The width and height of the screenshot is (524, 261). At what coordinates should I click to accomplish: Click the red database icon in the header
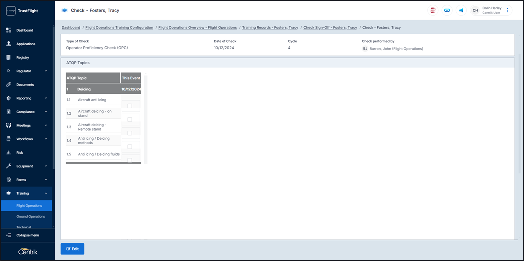click(433, 10)
